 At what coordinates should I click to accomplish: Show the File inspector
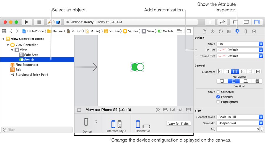[204, 31]
